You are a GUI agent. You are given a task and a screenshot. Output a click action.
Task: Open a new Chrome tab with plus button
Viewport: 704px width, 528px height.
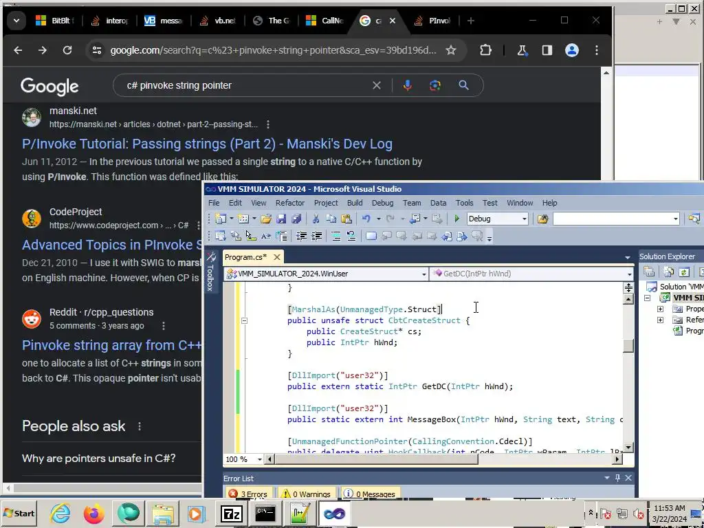470,21
